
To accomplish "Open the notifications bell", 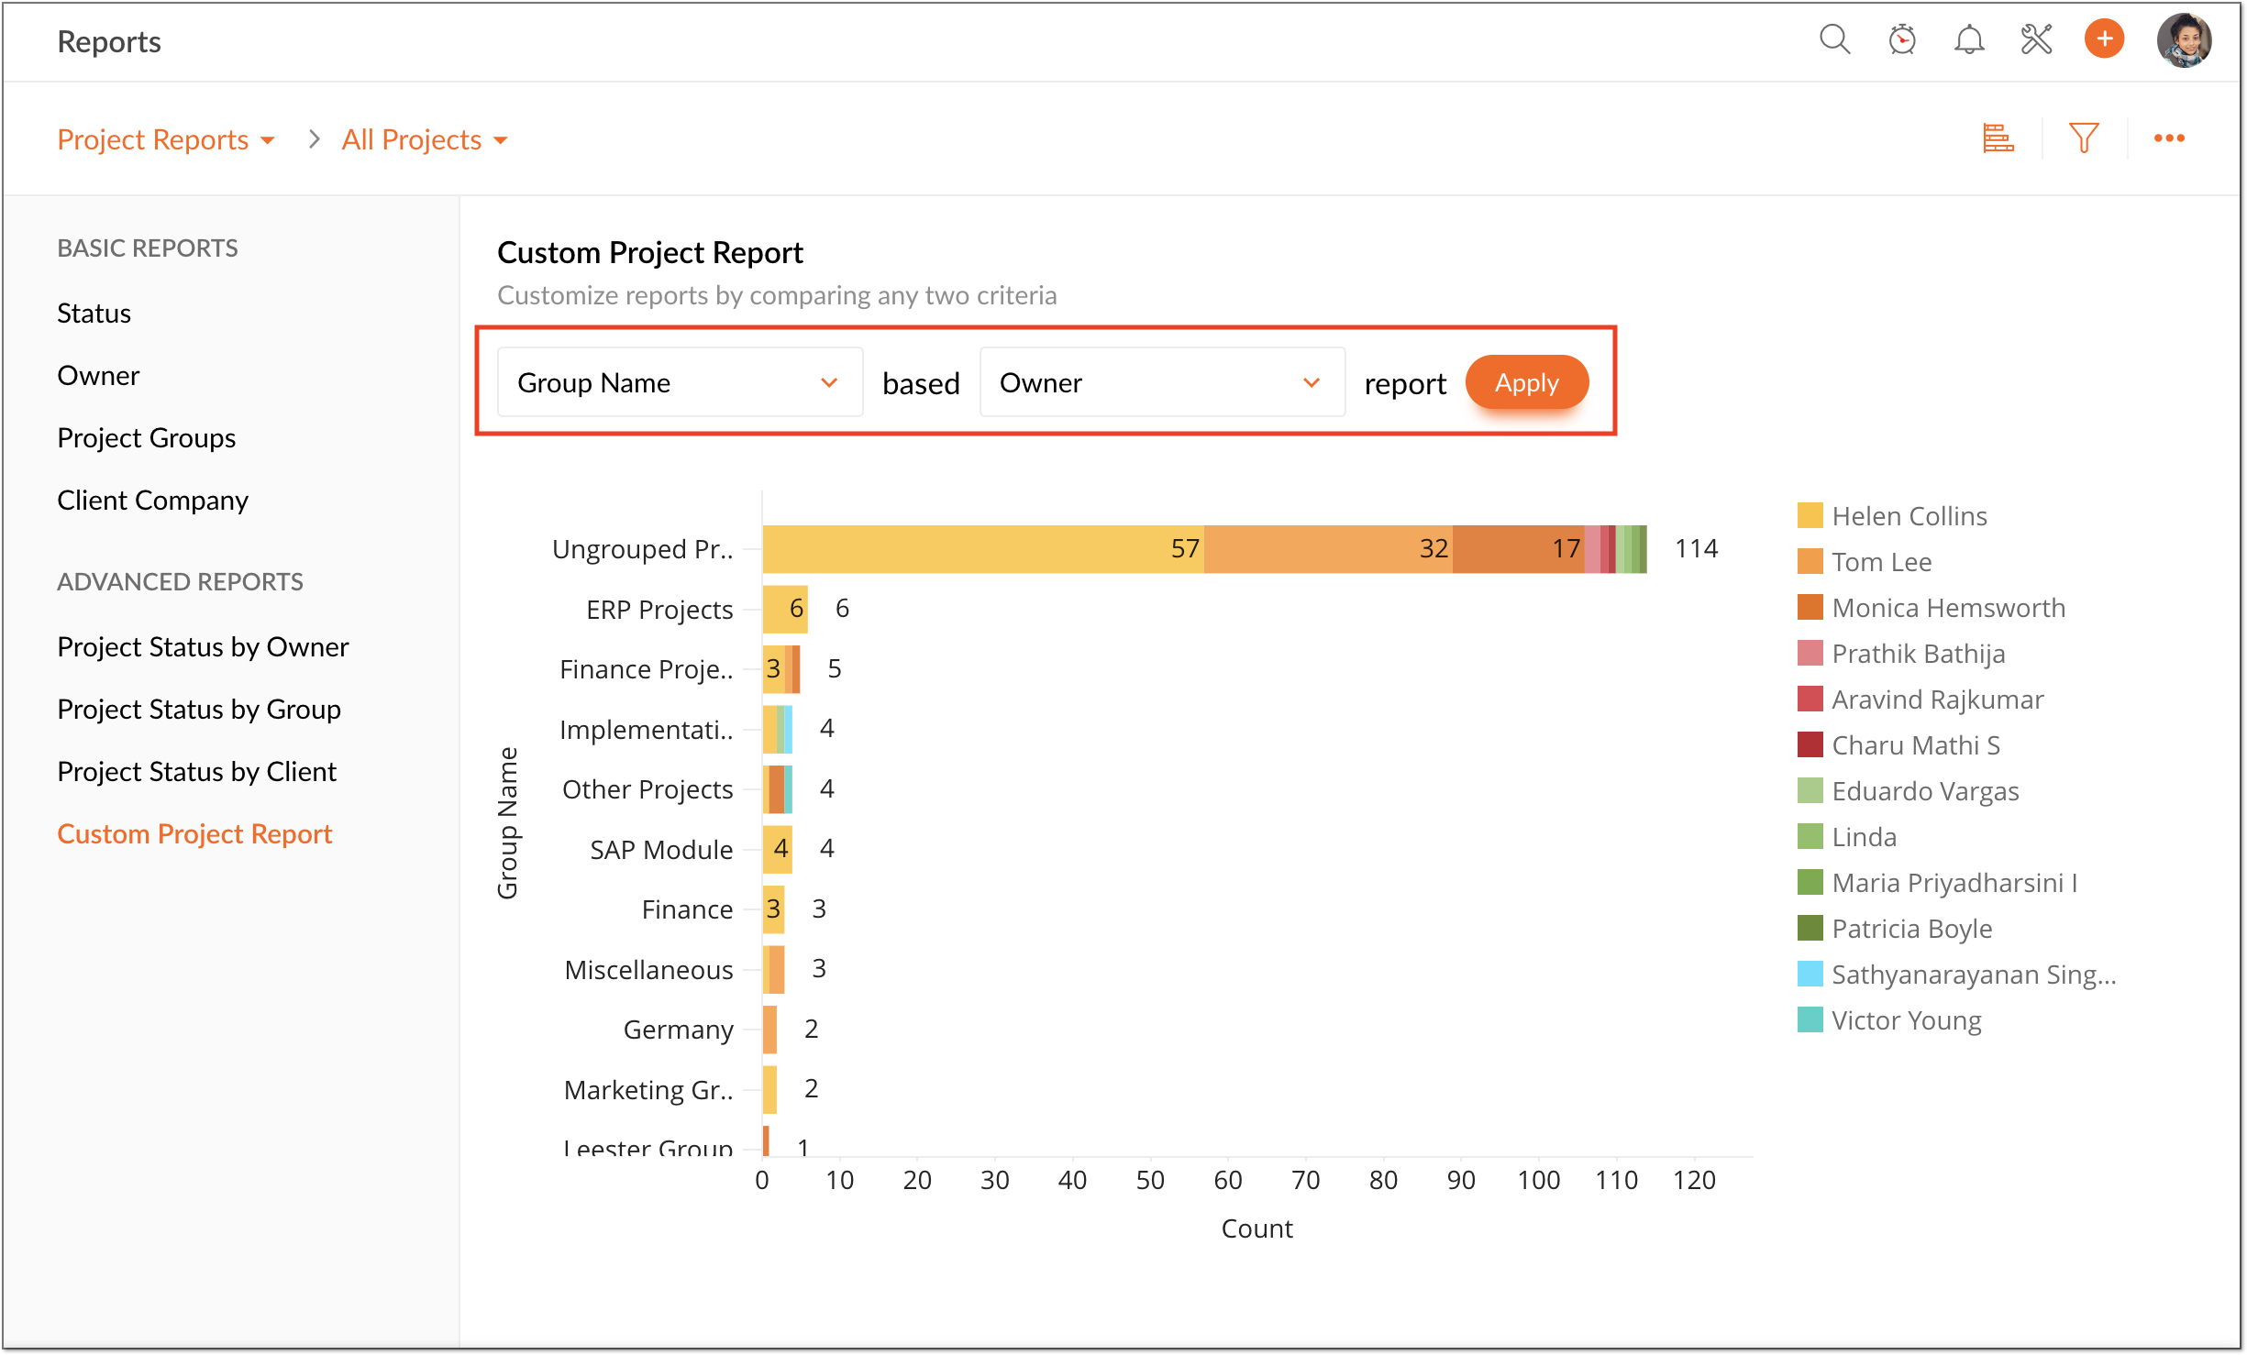I will click(x=1969, y=40).
